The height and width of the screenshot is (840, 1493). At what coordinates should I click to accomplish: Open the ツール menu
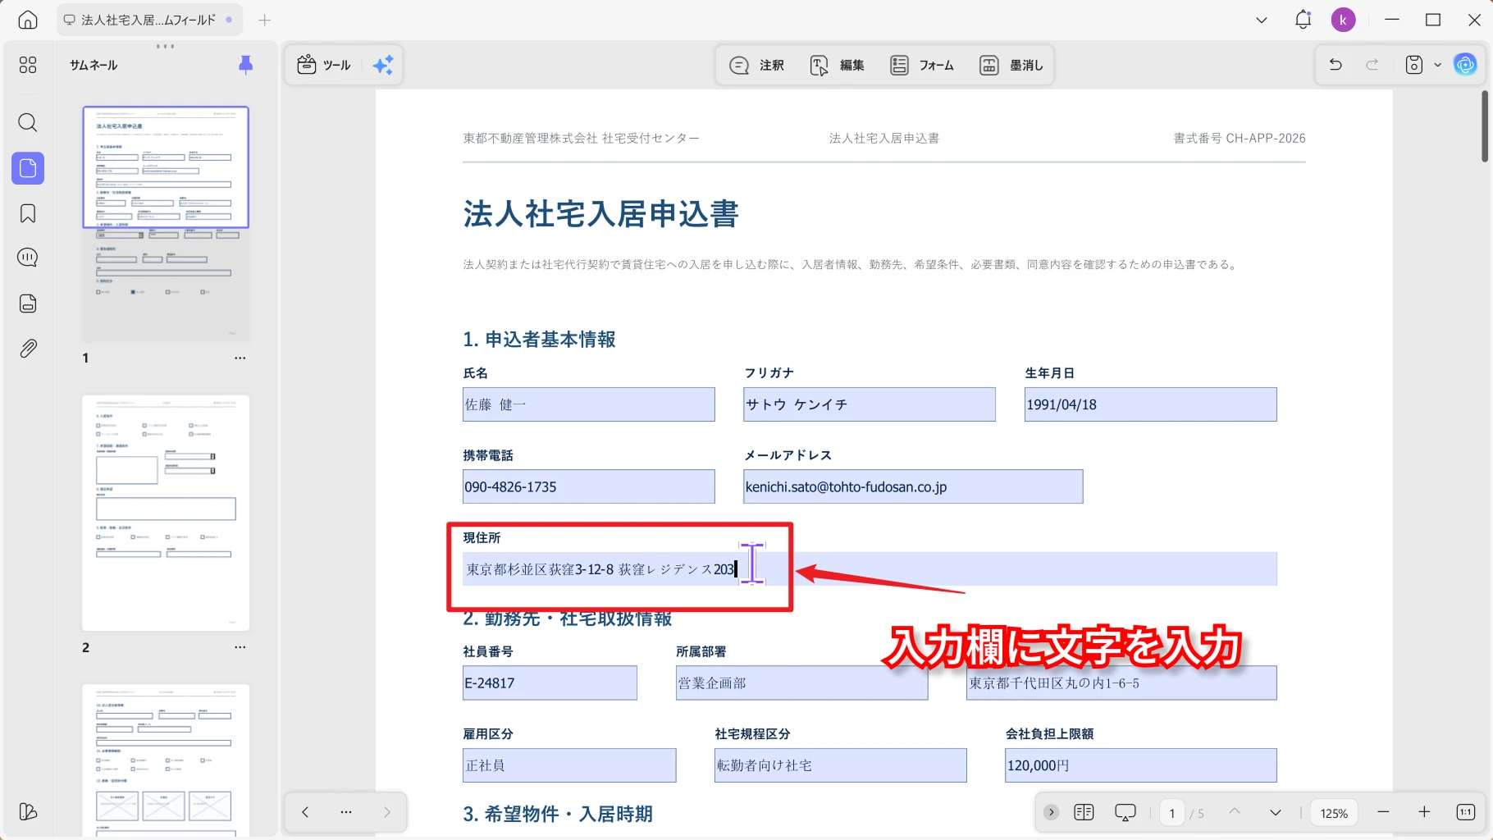point(324,65)
